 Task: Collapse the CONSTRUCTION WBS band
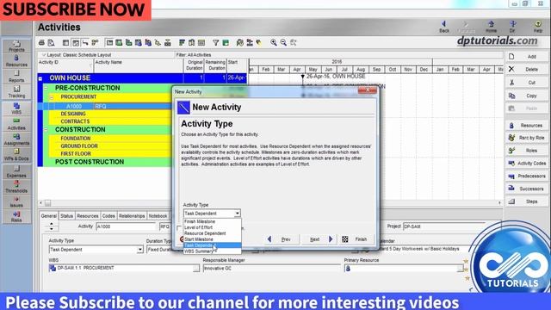coord(46,130)
